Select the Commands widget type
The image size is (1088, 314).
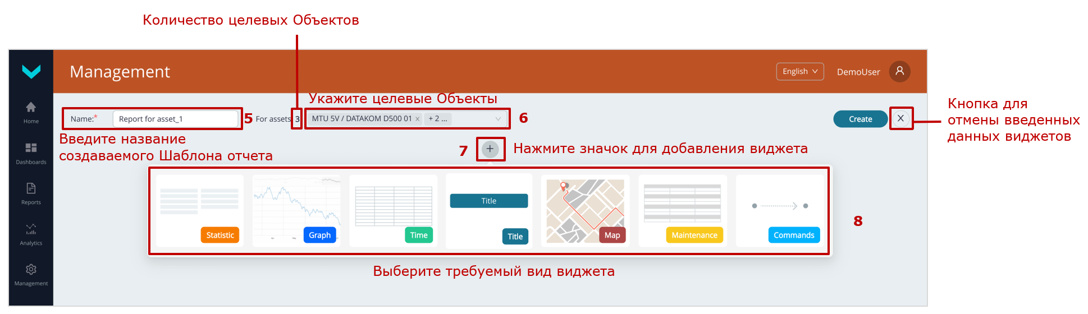(780, 211)
